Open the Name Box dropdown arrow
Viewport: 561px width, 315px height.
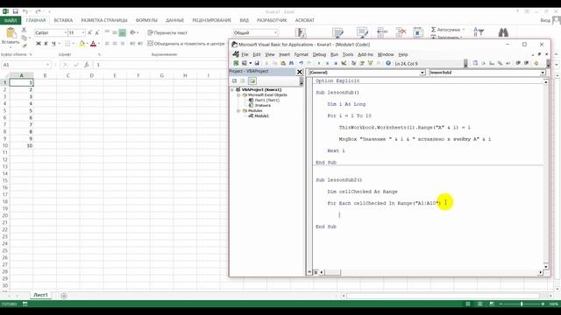click(x=47, y=65)
